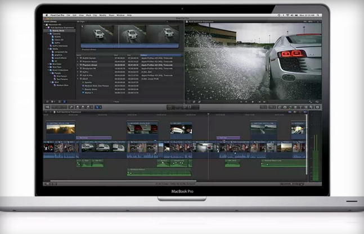The height and width of the screenshot is (234, 364).
Task: Click the background tasks dial in Dashboard
Action: [170, 107]
